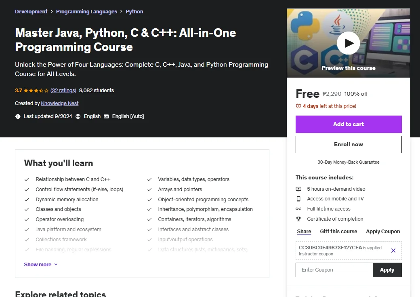Click checkmark next to Classes and objects
Viewport: 420px width, 297px height.
point(27,209)
